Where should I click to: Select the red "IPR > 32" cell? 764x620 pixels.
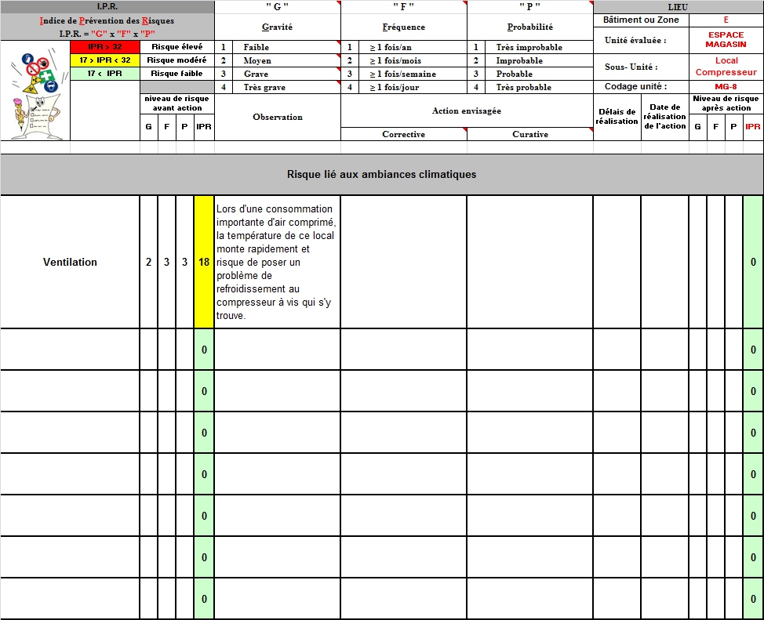click(x=104, y=47)
